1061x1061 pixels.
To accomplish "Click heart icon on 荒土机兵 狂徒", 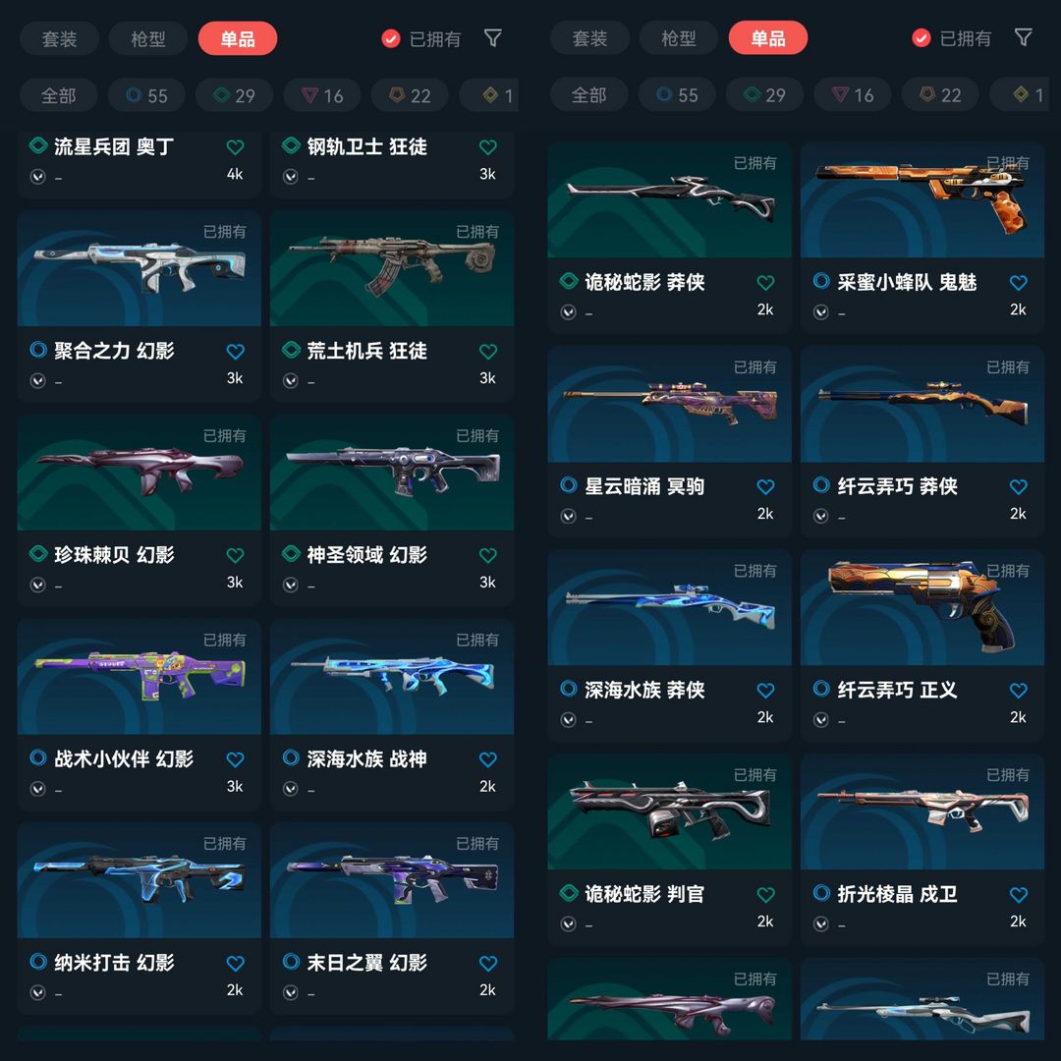I will click(x=488, y=351).
